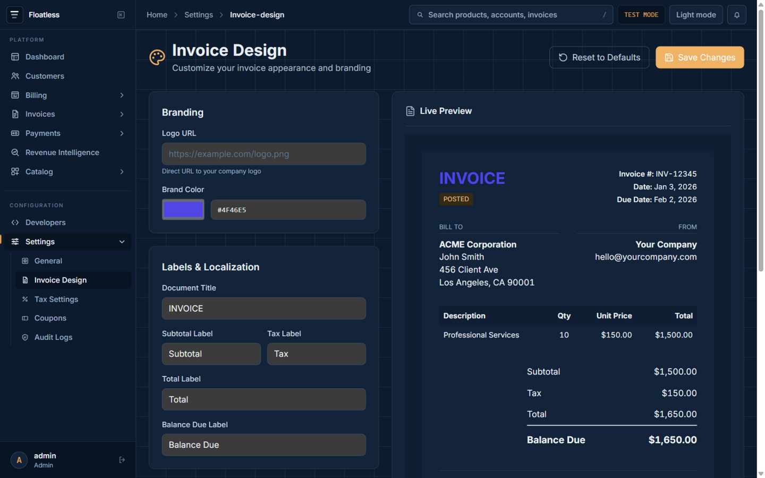
Task: Collapse the Settings submenu chevron
Action: pos(122,242)
